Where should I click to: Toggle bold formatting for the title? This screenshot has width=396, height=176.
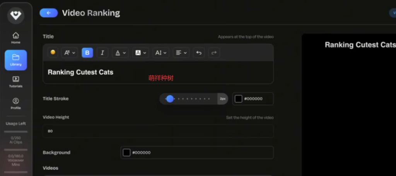tap(87, 52)
